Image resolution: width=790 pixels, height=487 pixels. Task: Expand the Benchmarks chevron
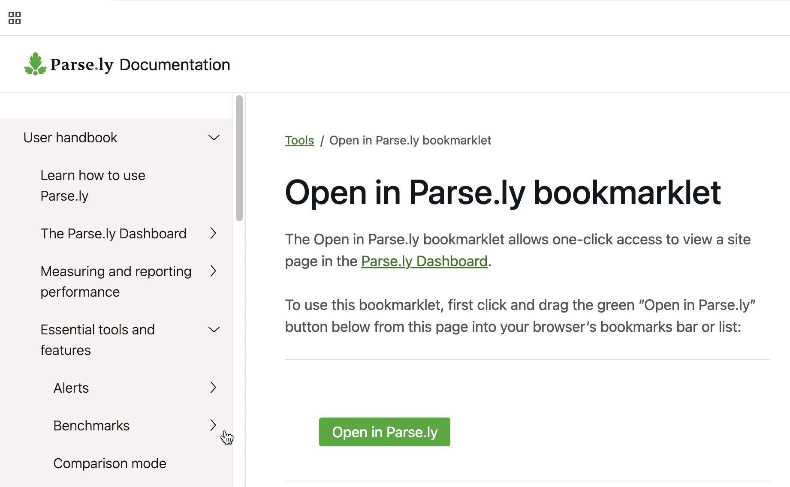(214, 425)
